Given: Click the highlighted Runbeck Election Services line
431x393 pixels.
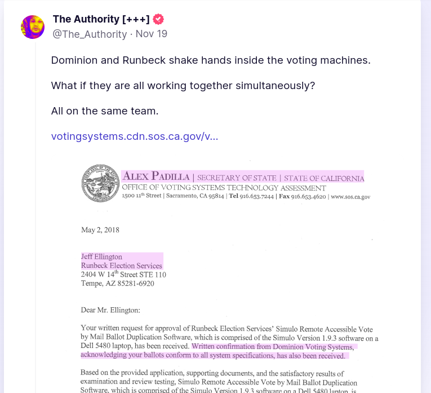Looking at the screenshot, I should point(122,266).
